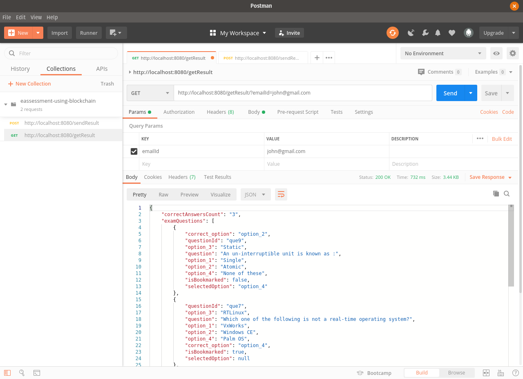The image size is (523, 379).
Task: Search within response body
Action: tap(507, 194)
